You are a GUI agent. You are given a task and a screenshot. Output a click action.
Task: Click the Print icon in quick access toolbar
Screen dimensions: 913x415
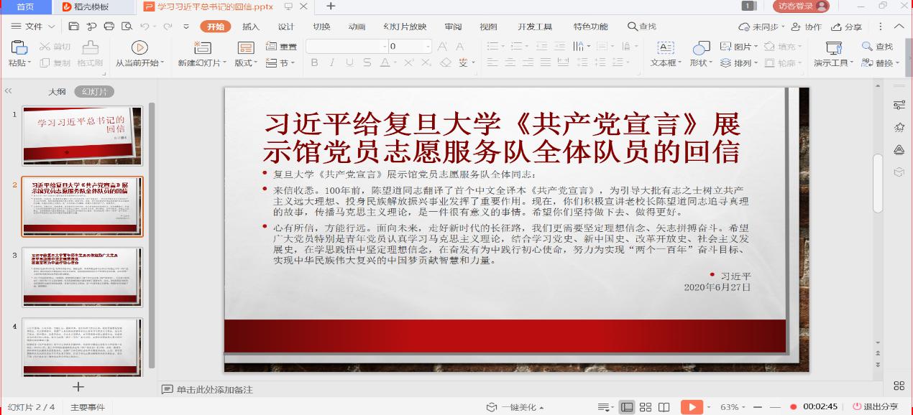[109, 27]
